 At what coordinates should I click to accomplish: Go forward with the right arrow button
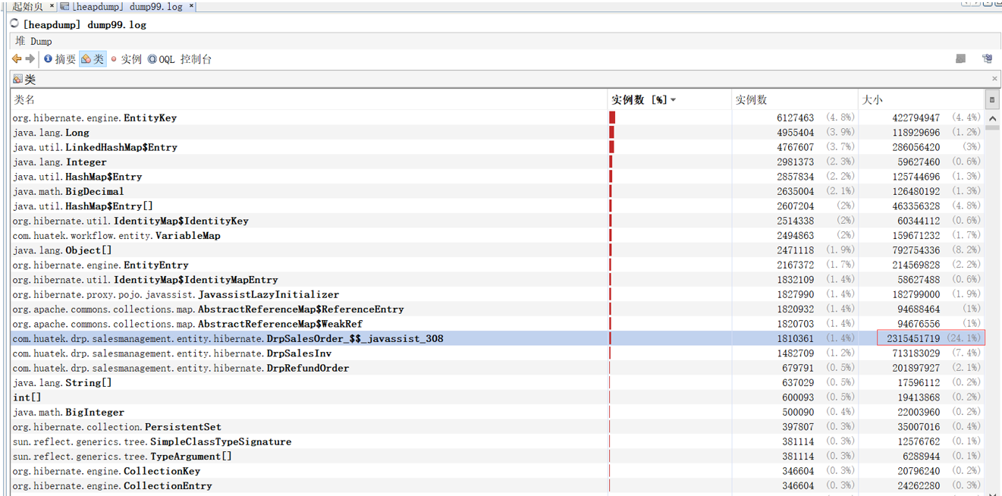30,59
